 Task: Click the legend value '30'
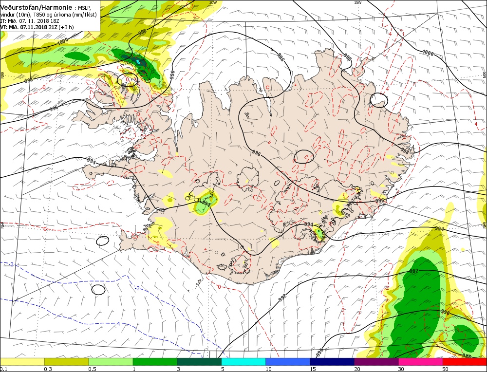coord(401,369)
